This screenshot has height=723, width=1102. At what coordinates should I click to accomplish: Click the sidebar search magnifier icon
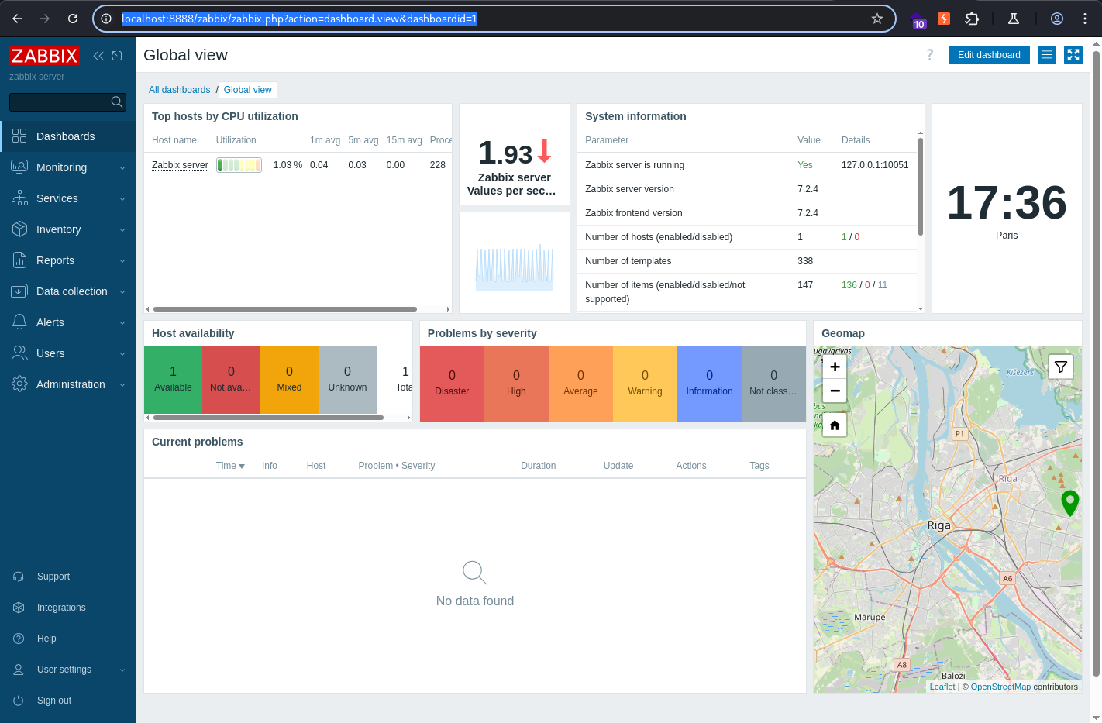pyautogui.click(x=117, y=102)
